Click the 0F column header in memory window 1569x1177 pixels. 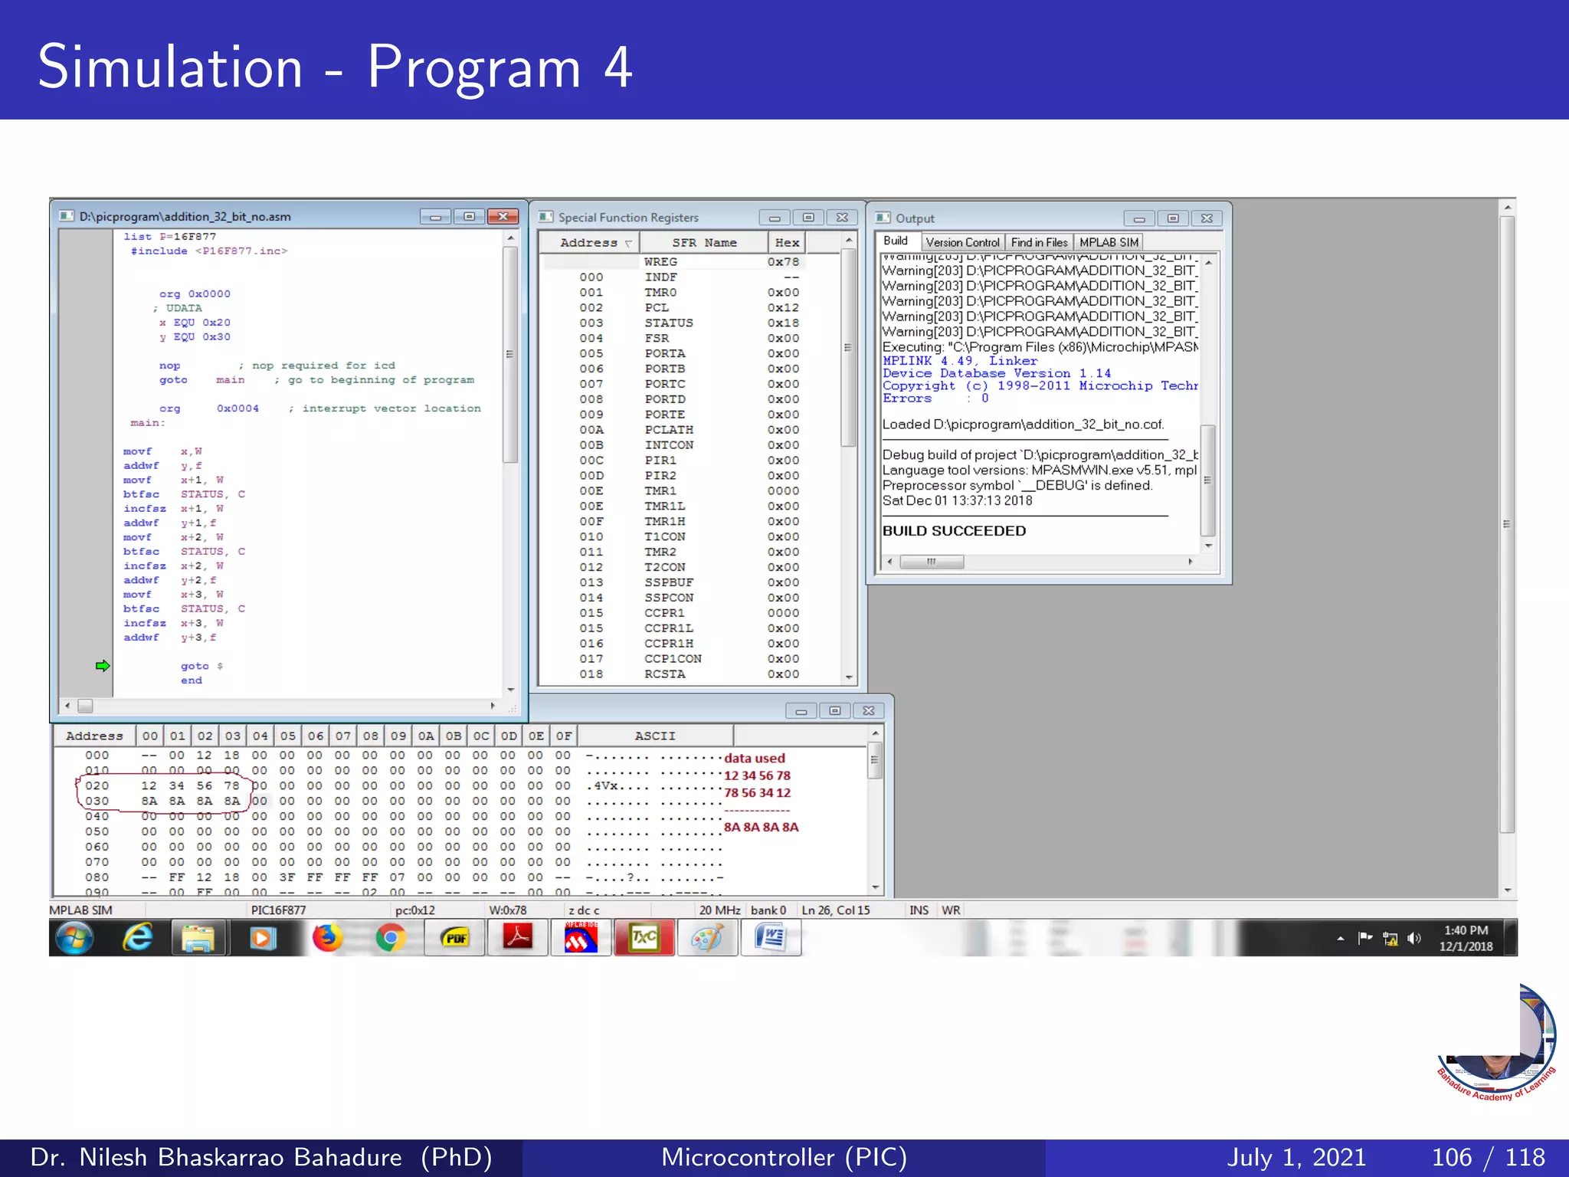click(564, 736)
